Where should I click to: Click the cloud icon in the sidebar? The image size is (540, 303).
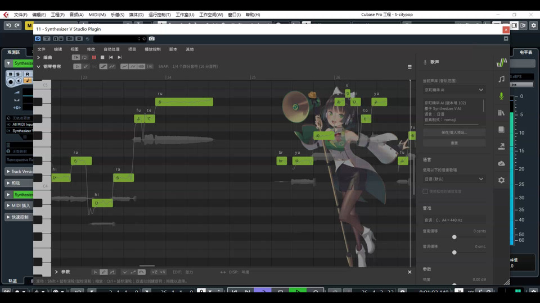point(501,163)
